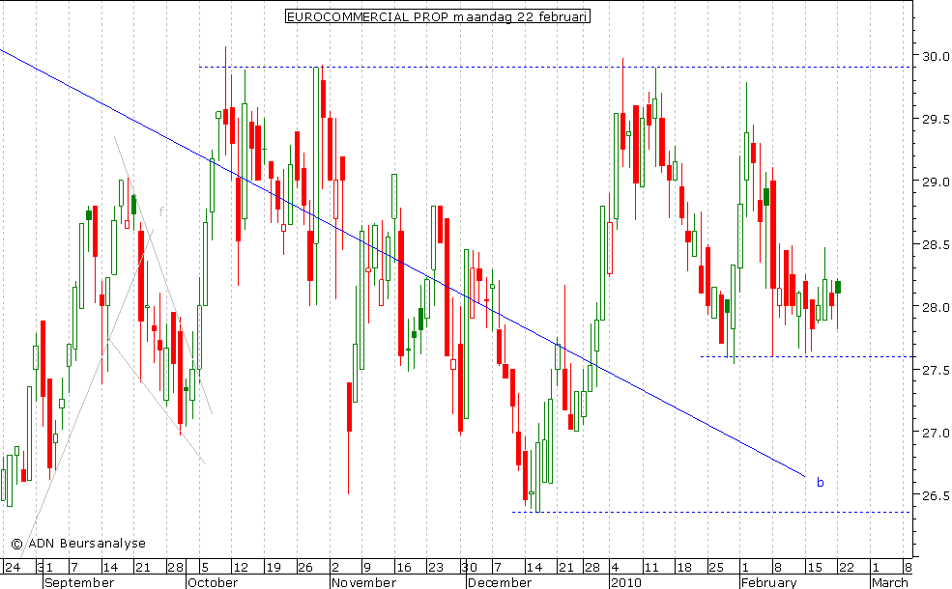Click the 22 date label in February
This screenshot has width=952, height=589.
(x=847, y=568)
